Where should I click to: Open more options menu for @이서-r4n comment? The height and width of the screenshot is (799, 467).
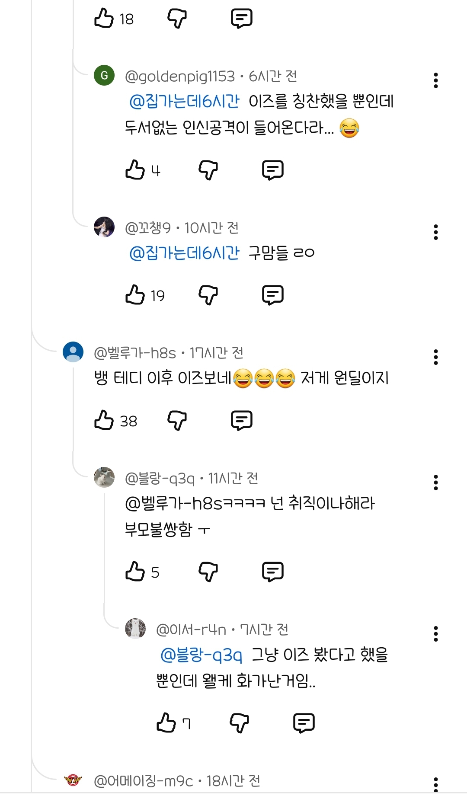[435, 634]
